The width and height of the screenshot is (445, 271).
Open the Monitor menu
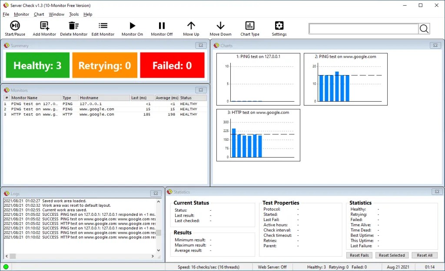(x=22, y=14)
